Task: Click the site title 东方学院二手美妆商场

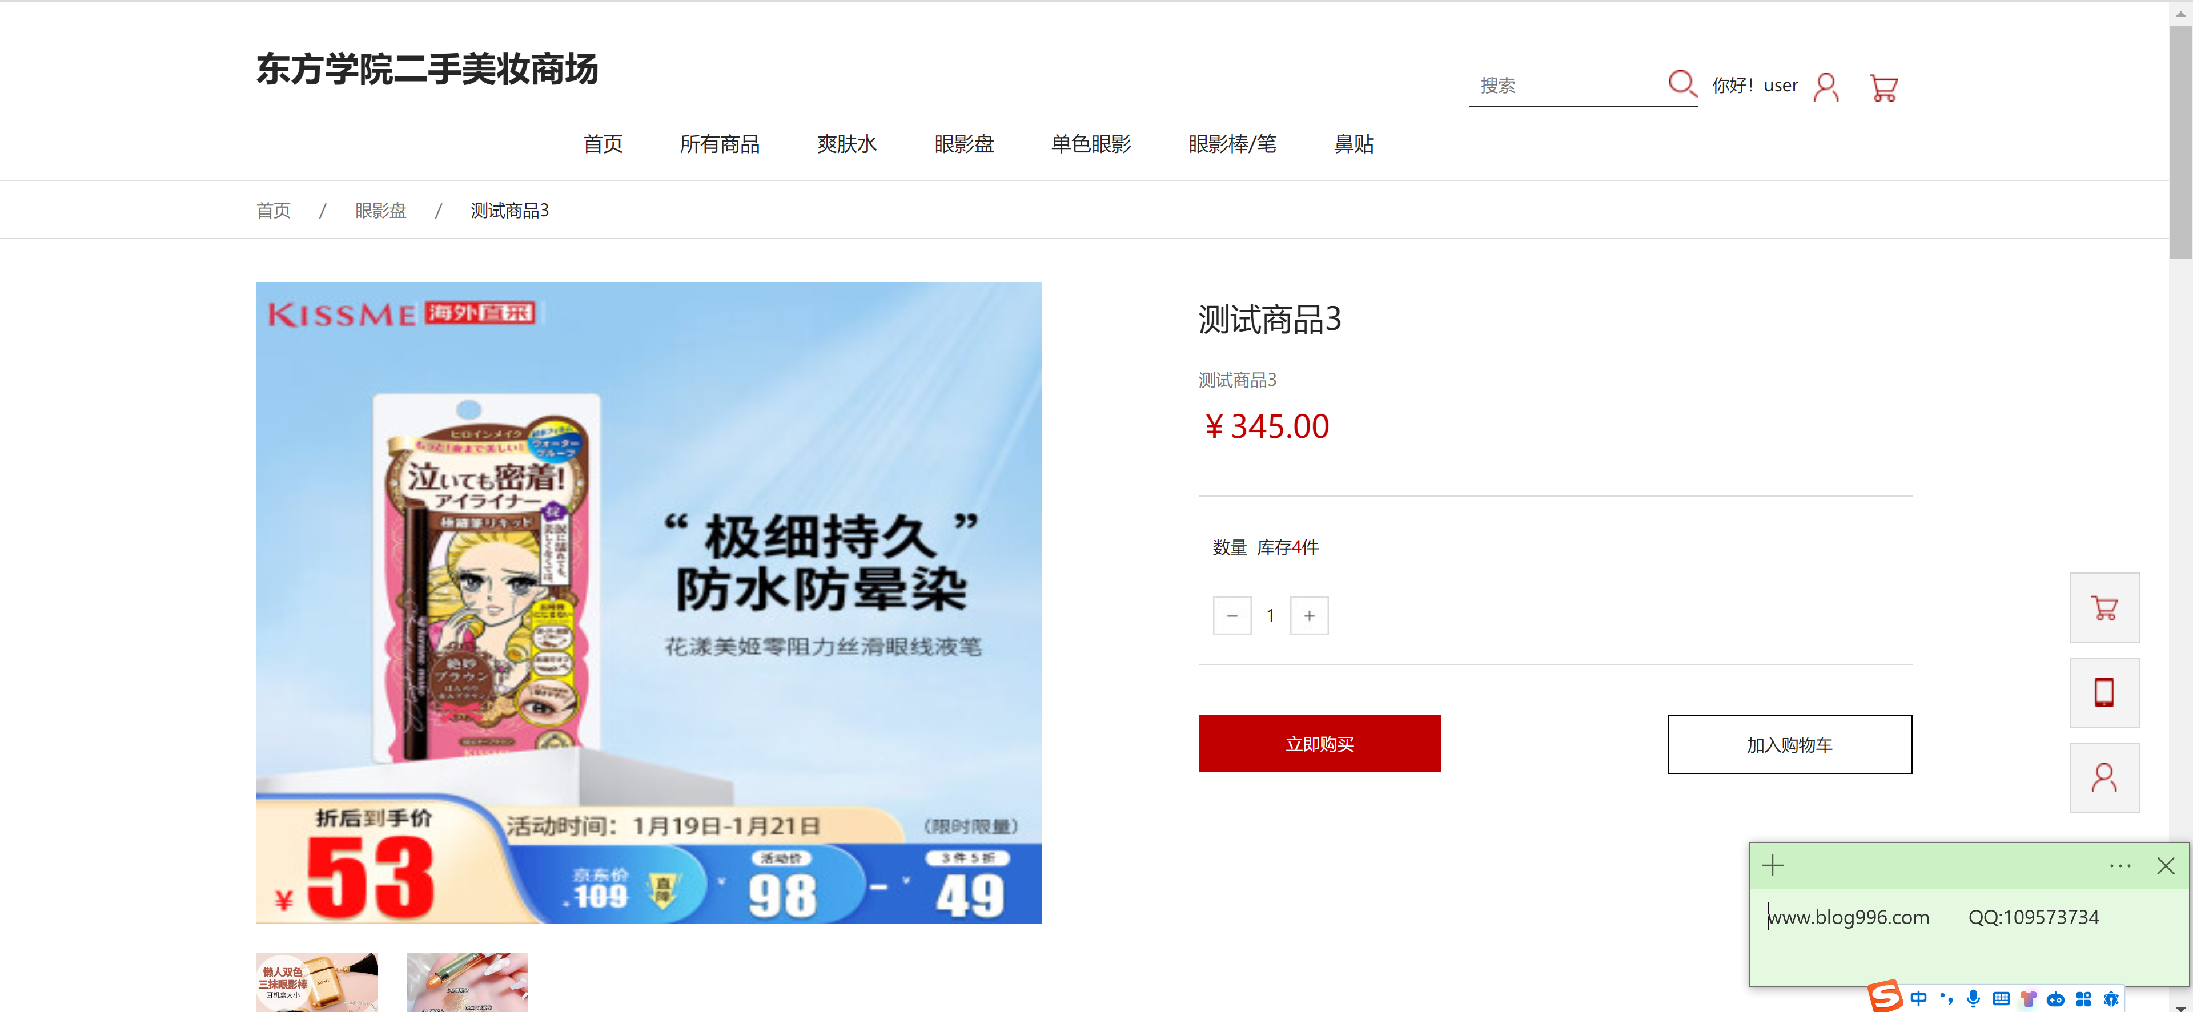Action: (x=427, y=69)
